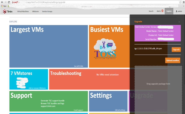This screenshot has height=114, width=185.
Task: Click No VMs need attention text
Action: [108, 75]
